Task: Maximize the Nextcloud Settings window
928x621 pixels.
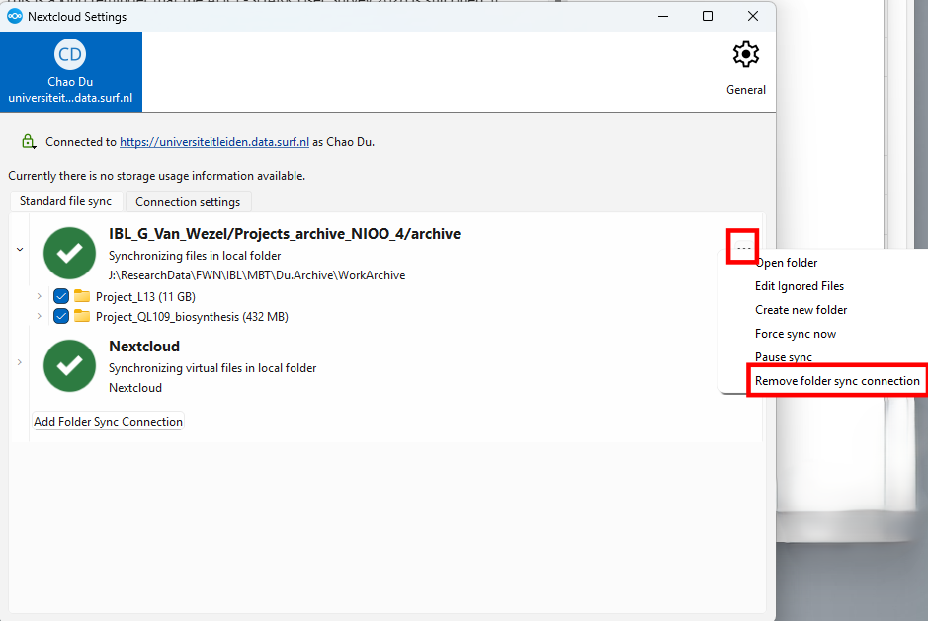Action: pyautogui.click(x=708, y=16)
